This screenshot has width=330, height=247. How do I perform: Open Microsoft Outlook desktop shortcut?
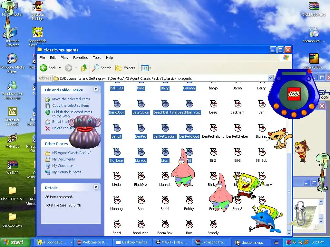(x=12, y=116)
